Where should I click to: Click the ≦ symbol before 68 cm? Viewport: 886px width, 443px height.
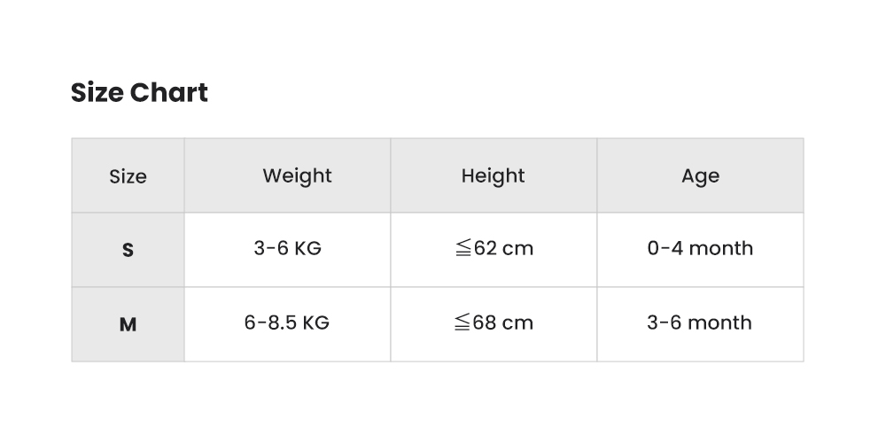coord(462,323)
